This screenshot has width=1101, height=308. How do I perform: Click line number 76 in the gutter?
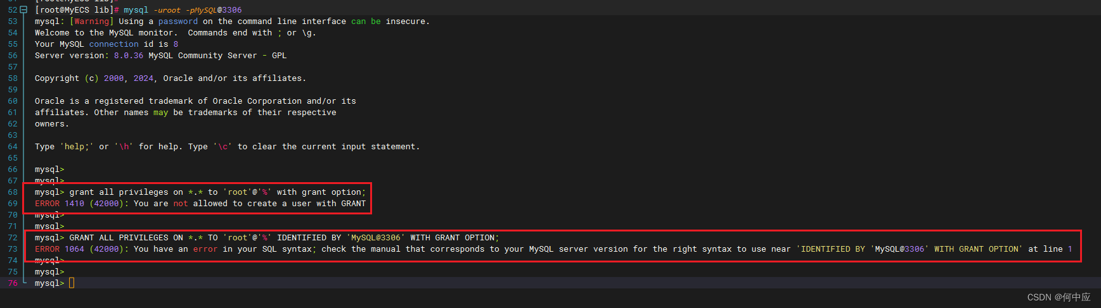pyautogui.click(x=13, y=283)
